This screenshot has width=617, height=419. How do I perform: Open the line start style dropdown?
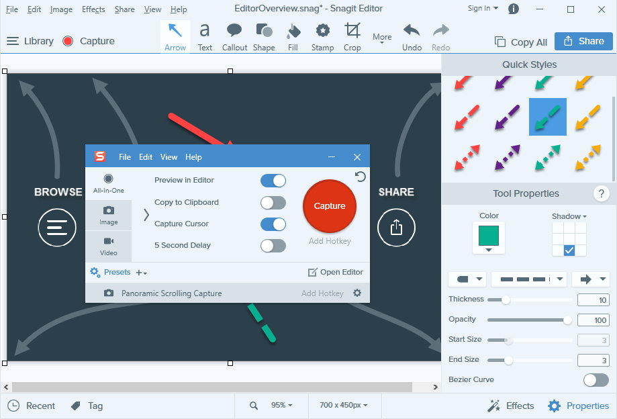[x=468, y=279]
